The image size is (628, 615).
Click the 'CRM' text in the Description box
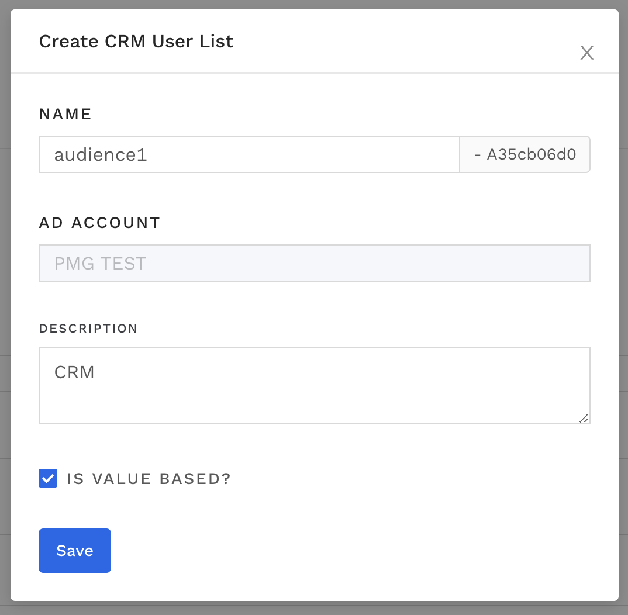click(74, 372)
